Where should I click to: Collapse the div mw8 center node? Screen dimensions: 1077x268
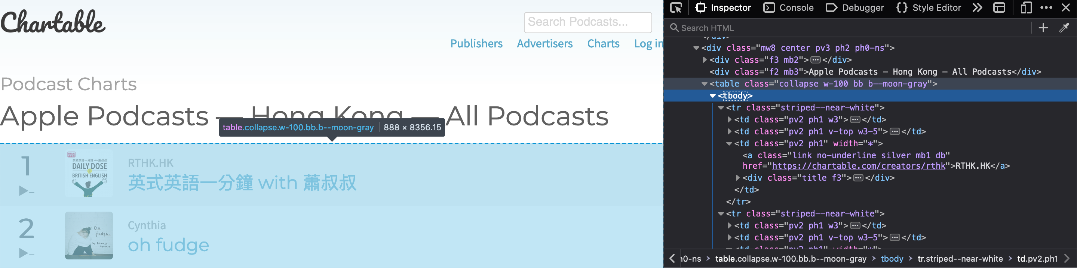tap(696, 49)
